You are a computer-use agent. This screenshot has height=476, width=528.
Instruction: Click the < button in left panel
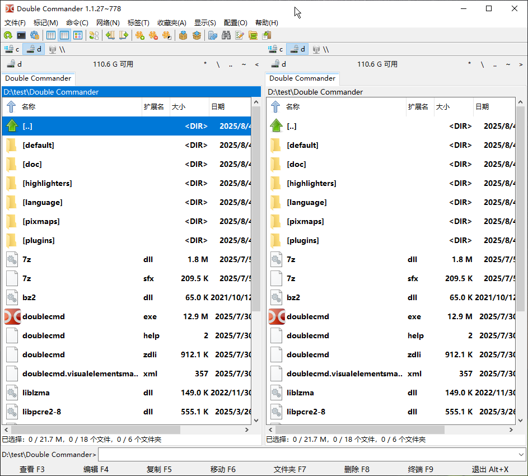[256, 64]
